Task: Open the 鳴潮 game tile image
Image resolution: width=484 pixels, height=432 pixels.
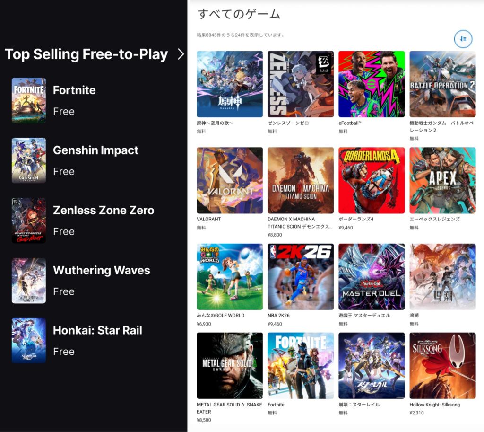Action: [442, 277]
